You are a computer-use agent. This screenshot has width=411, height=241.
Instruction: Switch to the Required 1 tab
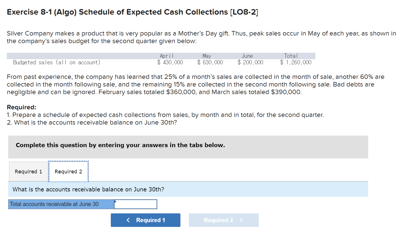(28, 171)
